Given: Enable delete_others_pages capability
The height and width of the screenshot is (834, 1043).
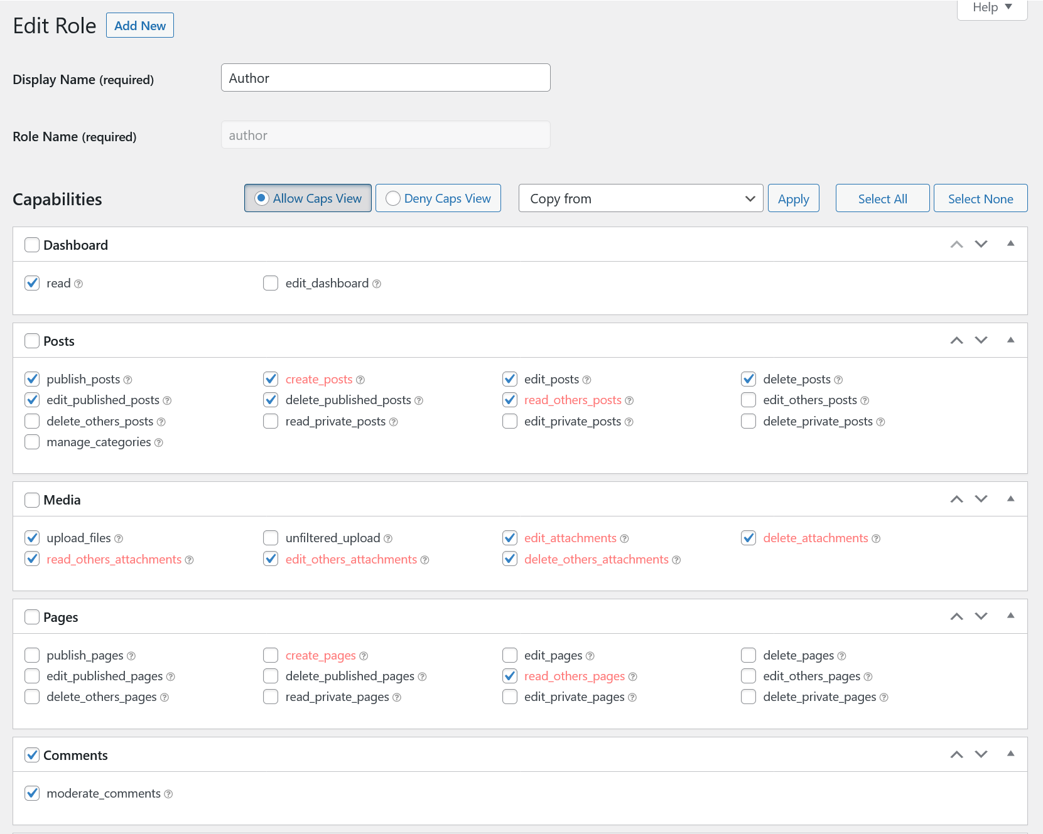Looking at the screenshot, I should click(32, 697).
